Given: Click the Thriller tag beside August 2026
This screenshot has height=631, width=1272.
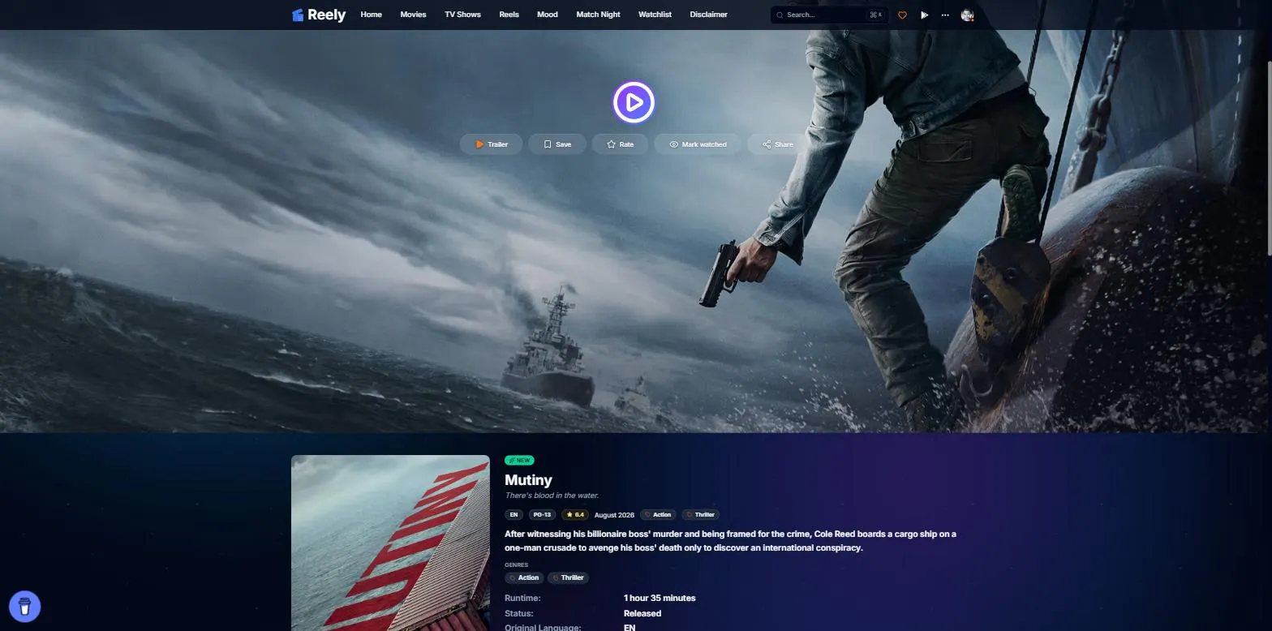Looking at the screenshot, I should (701, 515).
